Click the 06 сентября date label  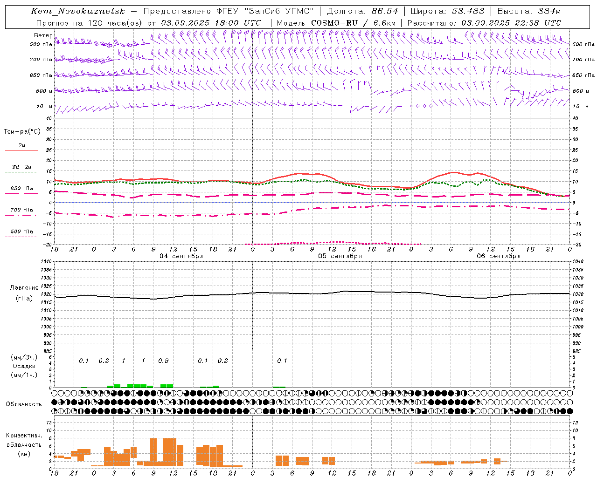point(499,256)
